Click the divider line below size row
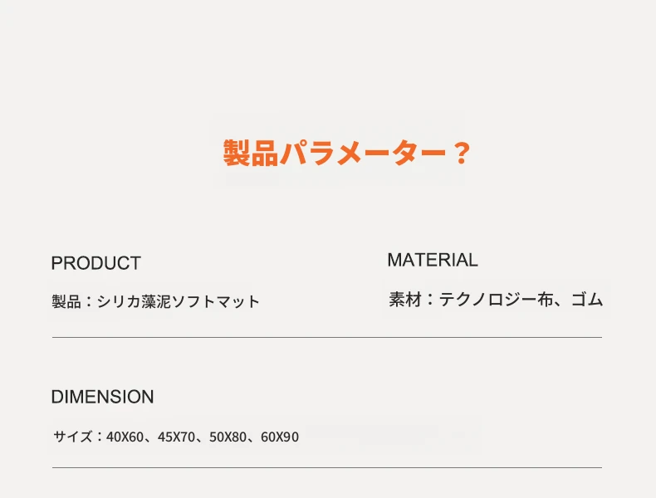This screenshot has width=656, height=498. point(327,467)
